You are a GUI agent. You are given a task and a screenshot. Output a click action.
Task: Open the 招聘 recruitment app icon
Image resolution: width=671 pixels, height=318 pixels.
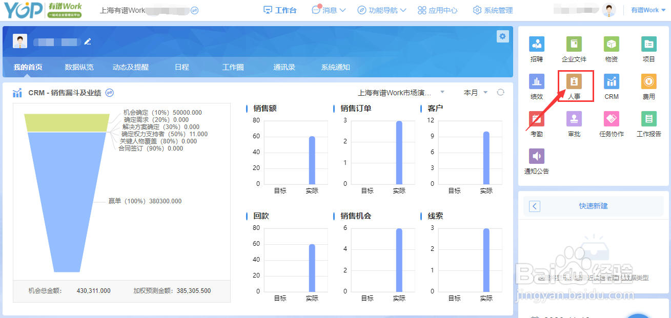coord(537,44)
